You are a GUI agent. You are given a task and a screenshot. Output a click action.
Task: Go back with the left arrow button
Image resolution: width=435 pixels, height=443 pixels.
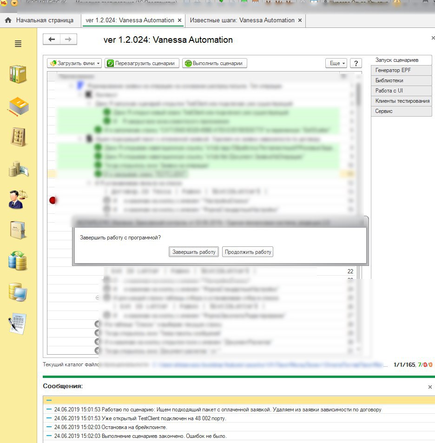tap(52, 39)
